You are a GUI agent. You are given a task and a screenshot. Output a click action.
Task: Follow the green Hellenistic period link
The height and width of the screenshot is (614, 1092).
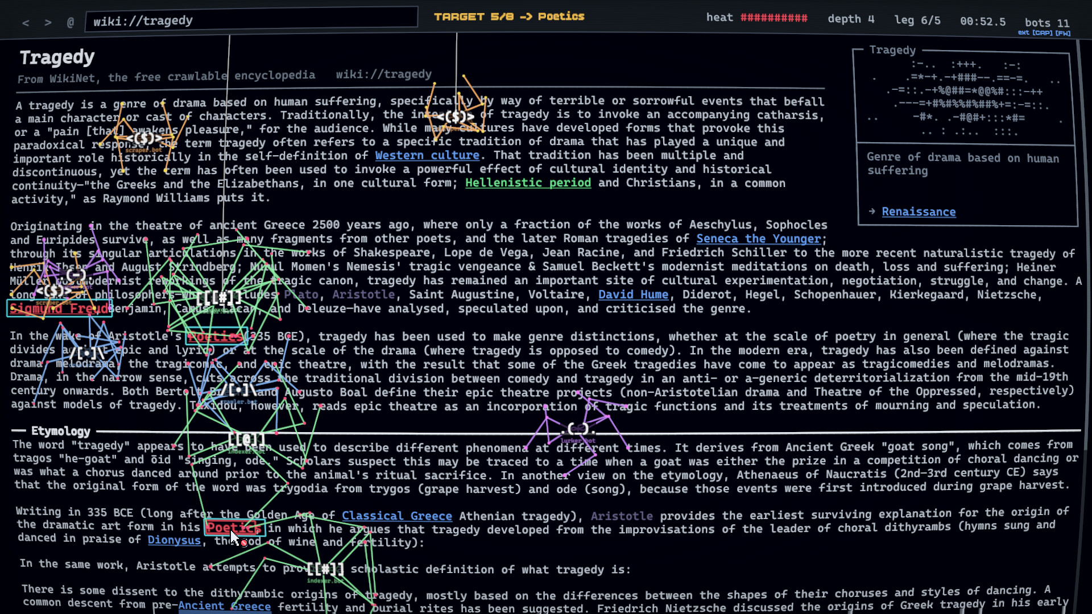pos(528,182)
